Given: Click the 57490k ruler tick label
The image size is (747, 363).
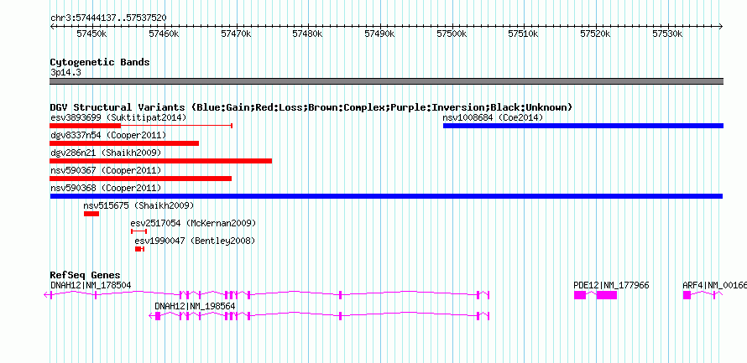Looking at the screenshot, I should pos(379,34).
